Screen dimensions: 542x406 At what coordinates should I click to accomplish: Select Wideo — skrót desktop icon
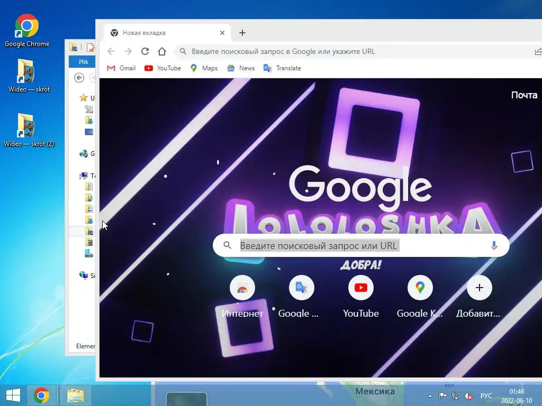(29, 75)
